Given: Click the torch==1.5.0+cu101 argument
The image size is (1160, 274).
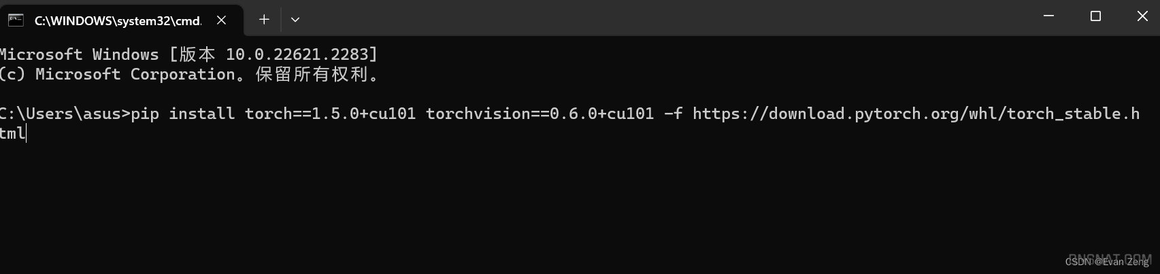Looking at the screenshot, I should pos(331,114).
